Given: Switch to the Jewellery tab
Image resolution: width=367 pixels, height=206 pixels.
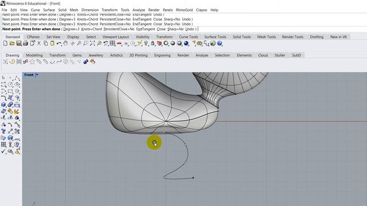Looking at the screenshot, I should [x=96, y=56].
